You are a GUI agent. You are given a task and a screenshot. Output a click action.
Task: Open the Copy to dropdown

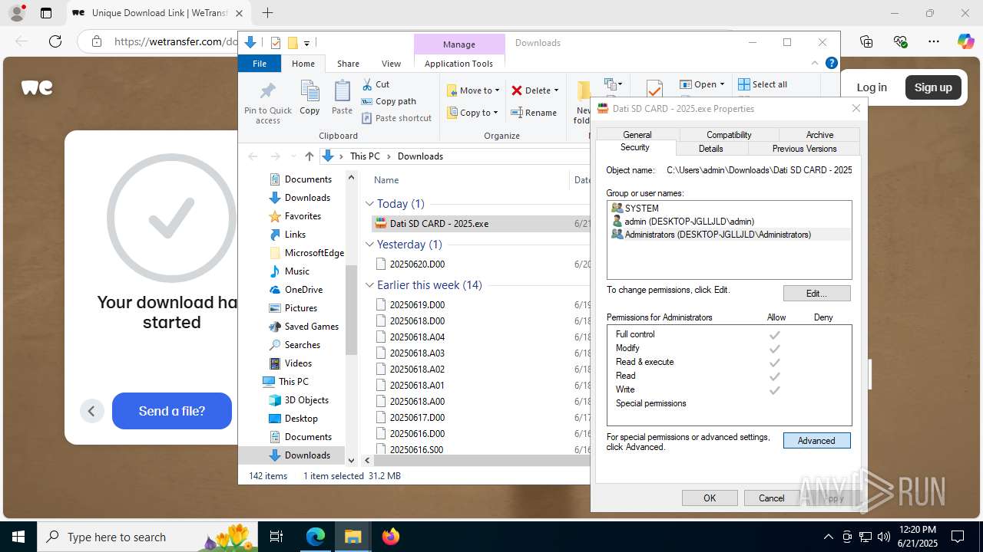coord(473,113)
